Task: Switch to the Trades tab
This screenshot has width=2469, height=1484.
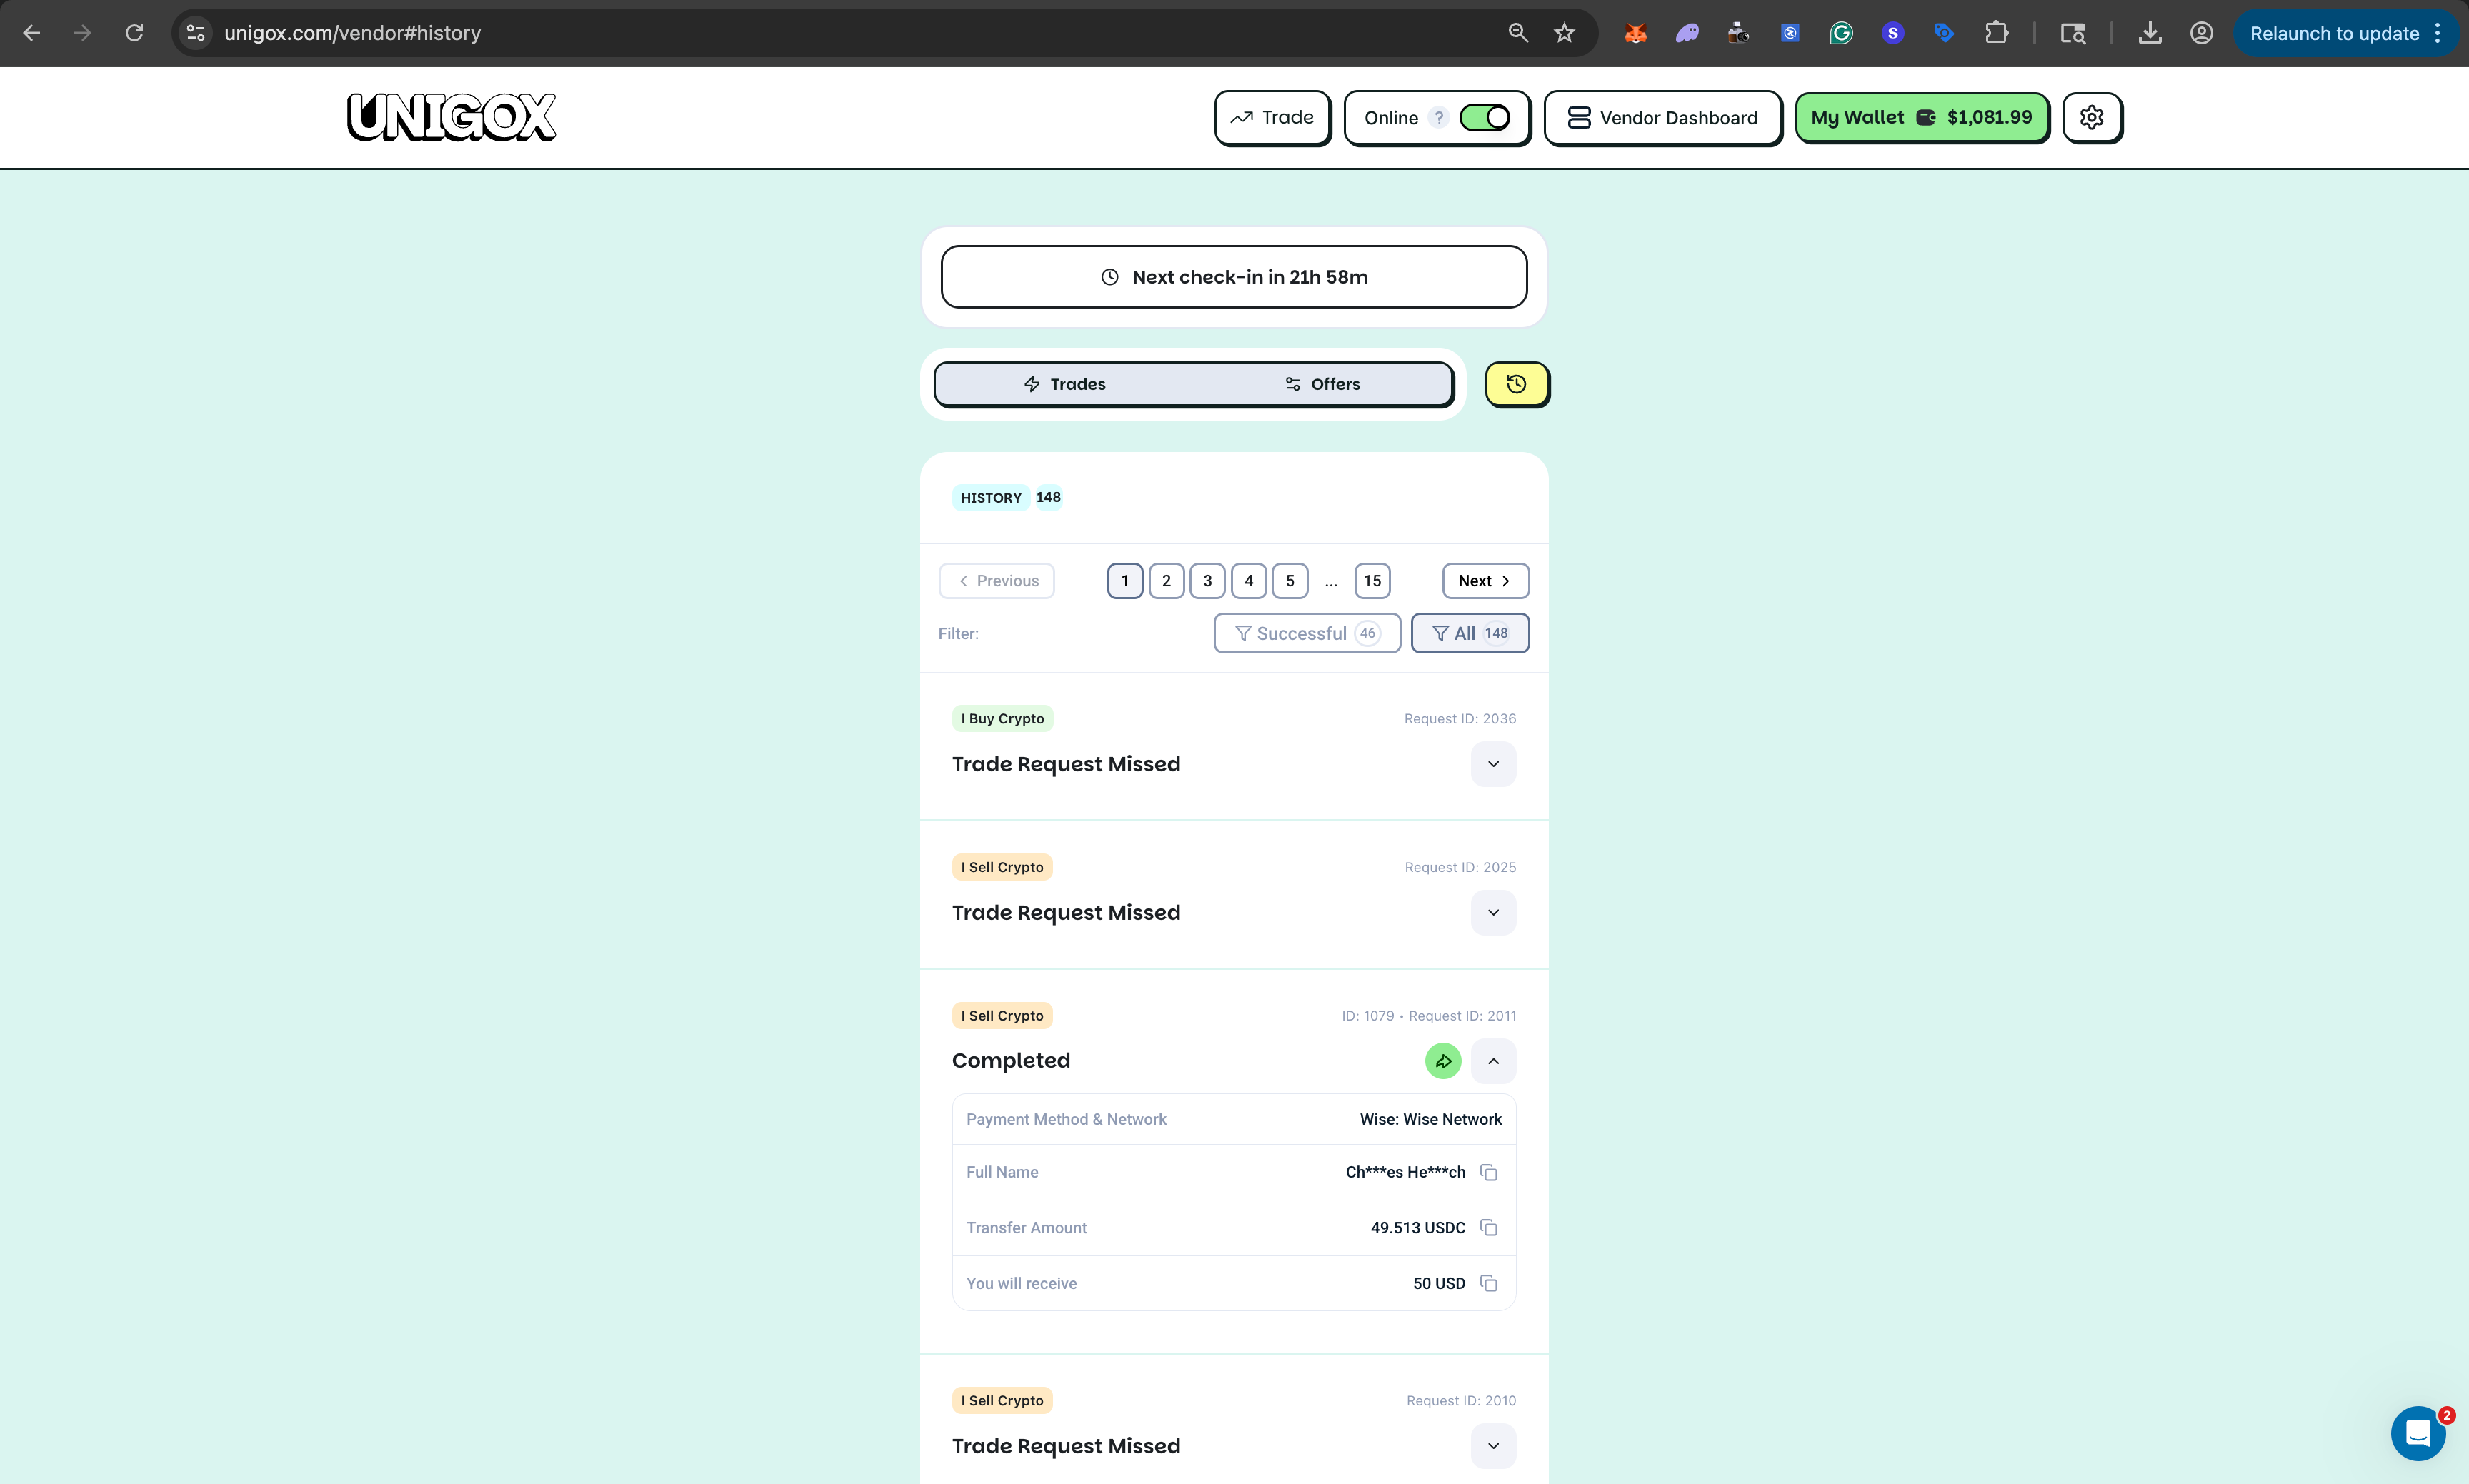Action: (1064, 384)
